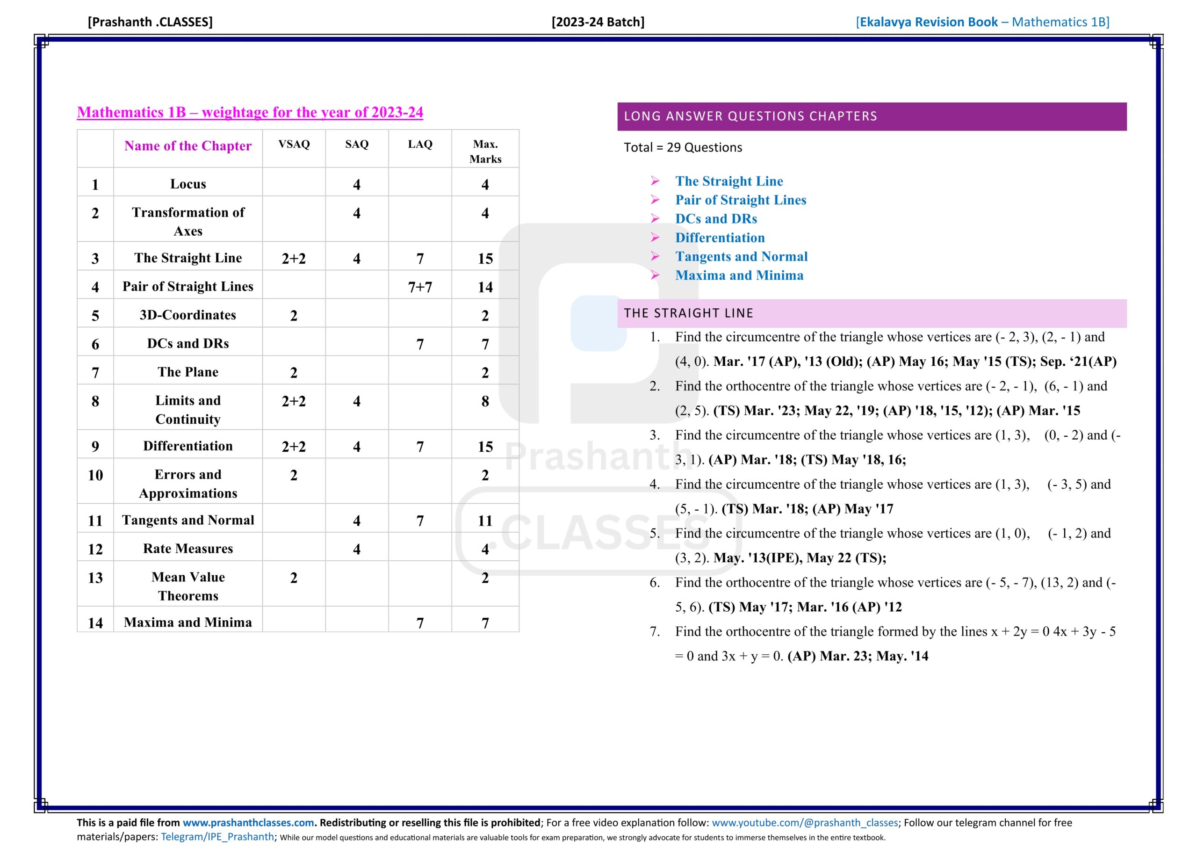
Task: Click the Pair of Straight Lines table row
Action: pos(187,286)
